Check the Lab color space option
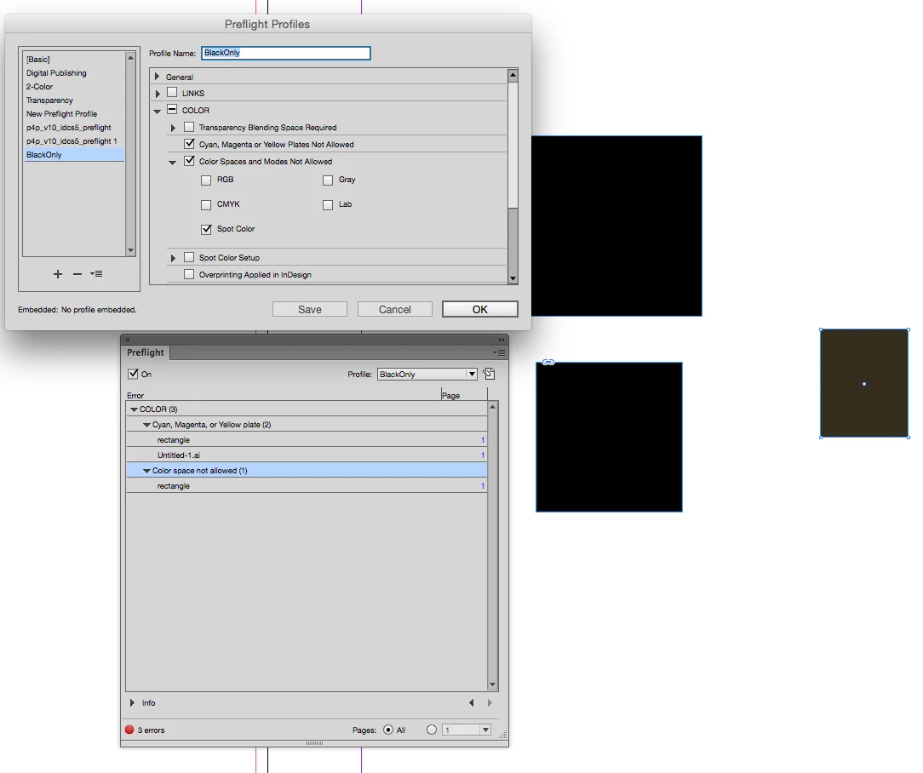This screenshot has width=923, height=773. coord(328,205)
